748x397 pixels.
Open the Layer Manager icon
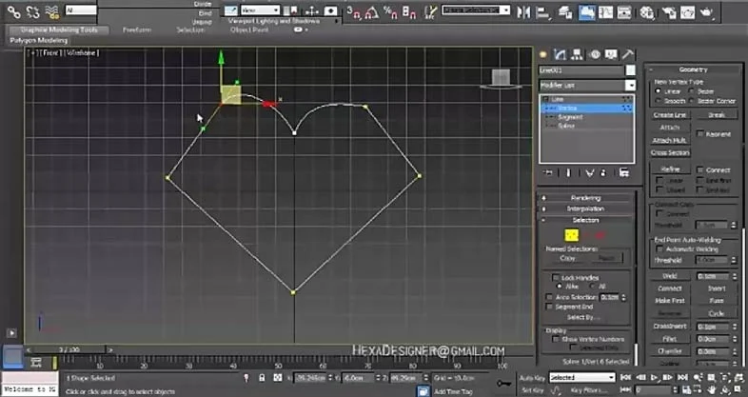(566, 12)
